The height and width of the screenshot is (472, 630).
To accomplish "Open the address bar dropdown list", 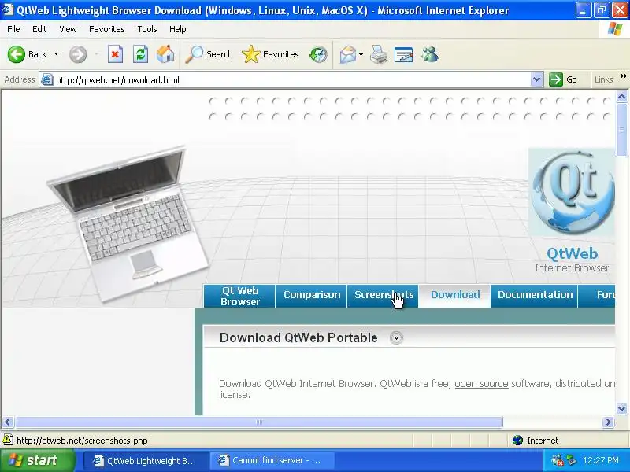I will click(x=536, y=79).
